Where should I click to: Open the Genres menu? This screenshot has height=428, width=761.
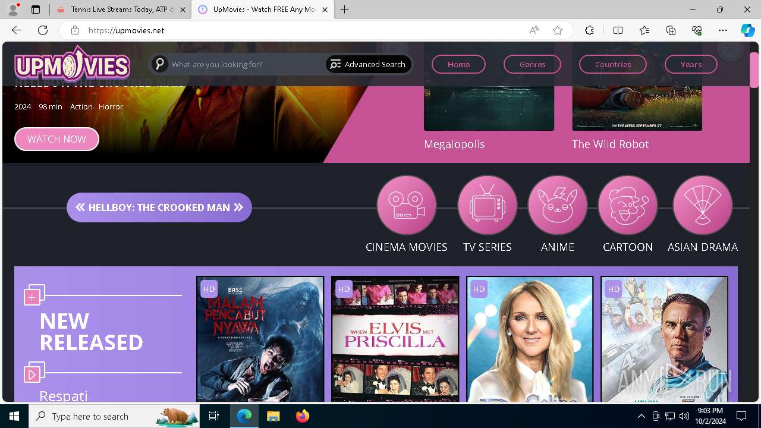[x=532, y=64]
